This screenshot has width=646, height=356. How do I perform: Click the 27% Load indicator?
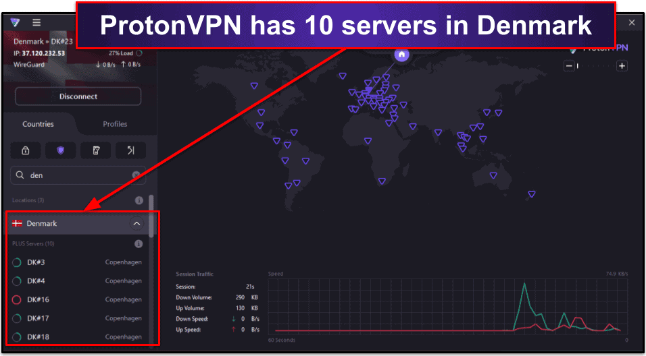[x=125, y=53]
